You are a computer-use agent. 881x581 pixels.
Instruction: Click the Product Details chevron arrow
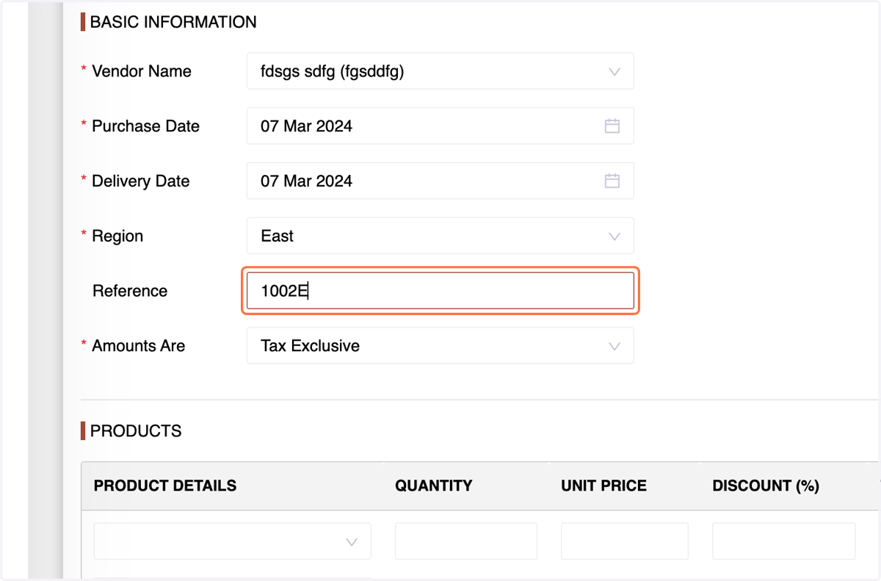point(352,542)
